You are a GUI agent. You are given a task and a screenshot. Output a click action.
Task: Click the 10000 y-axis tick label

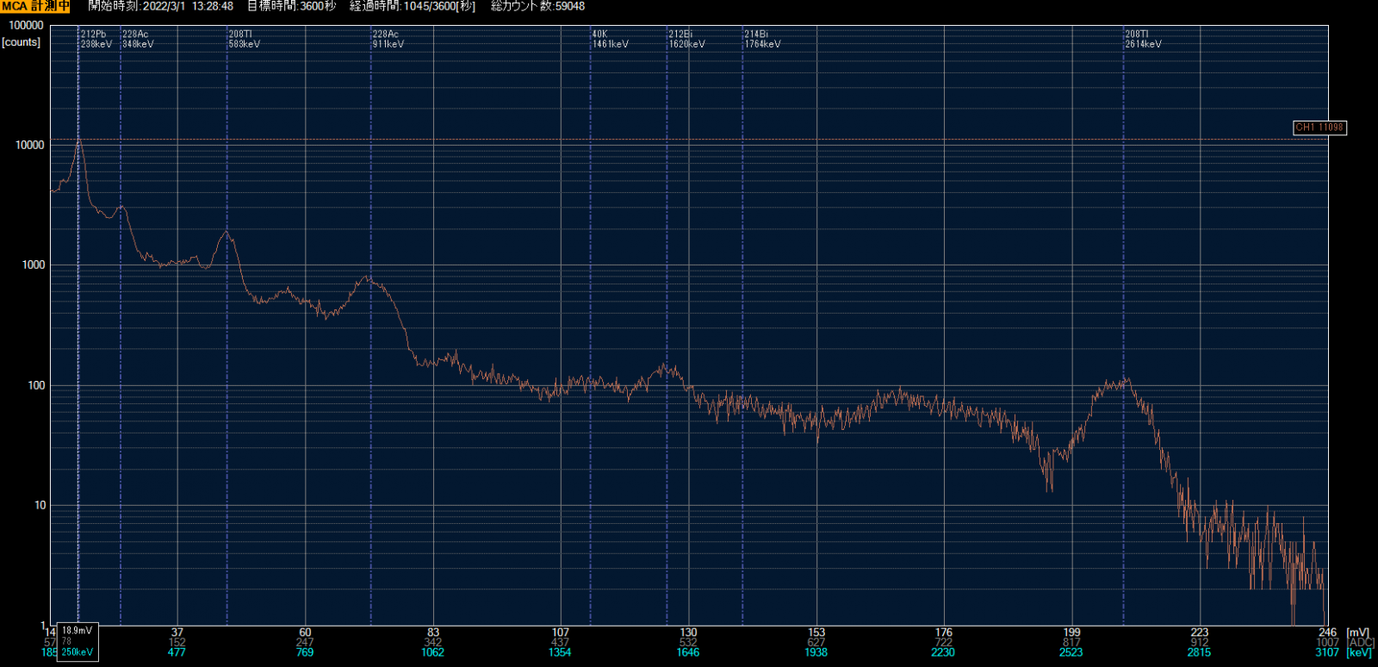pyautogui.click(x=29, y=146)
